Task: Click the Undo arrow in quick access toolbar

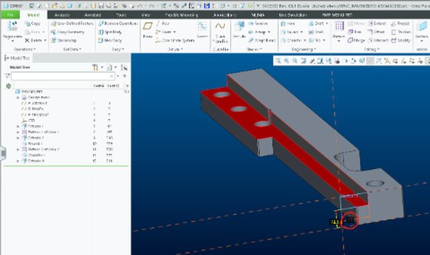Action: click(x=140, y=5)
